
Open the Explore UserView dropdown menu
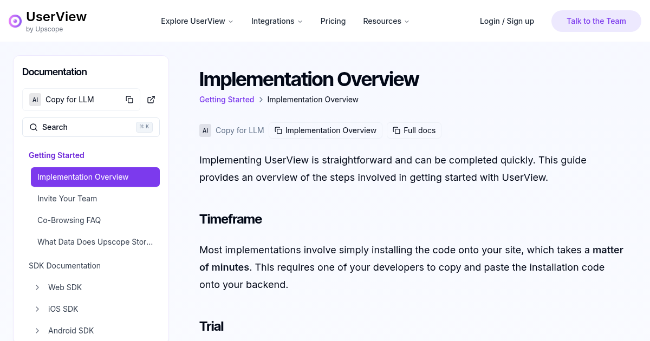click(x=197, y=21)
